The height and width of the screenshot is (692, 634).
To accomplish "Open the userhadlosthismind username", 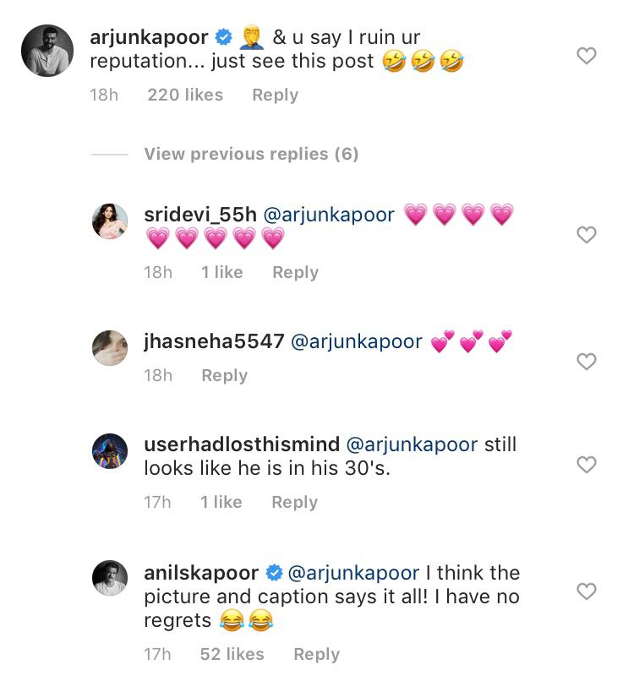I will (242, 444).
